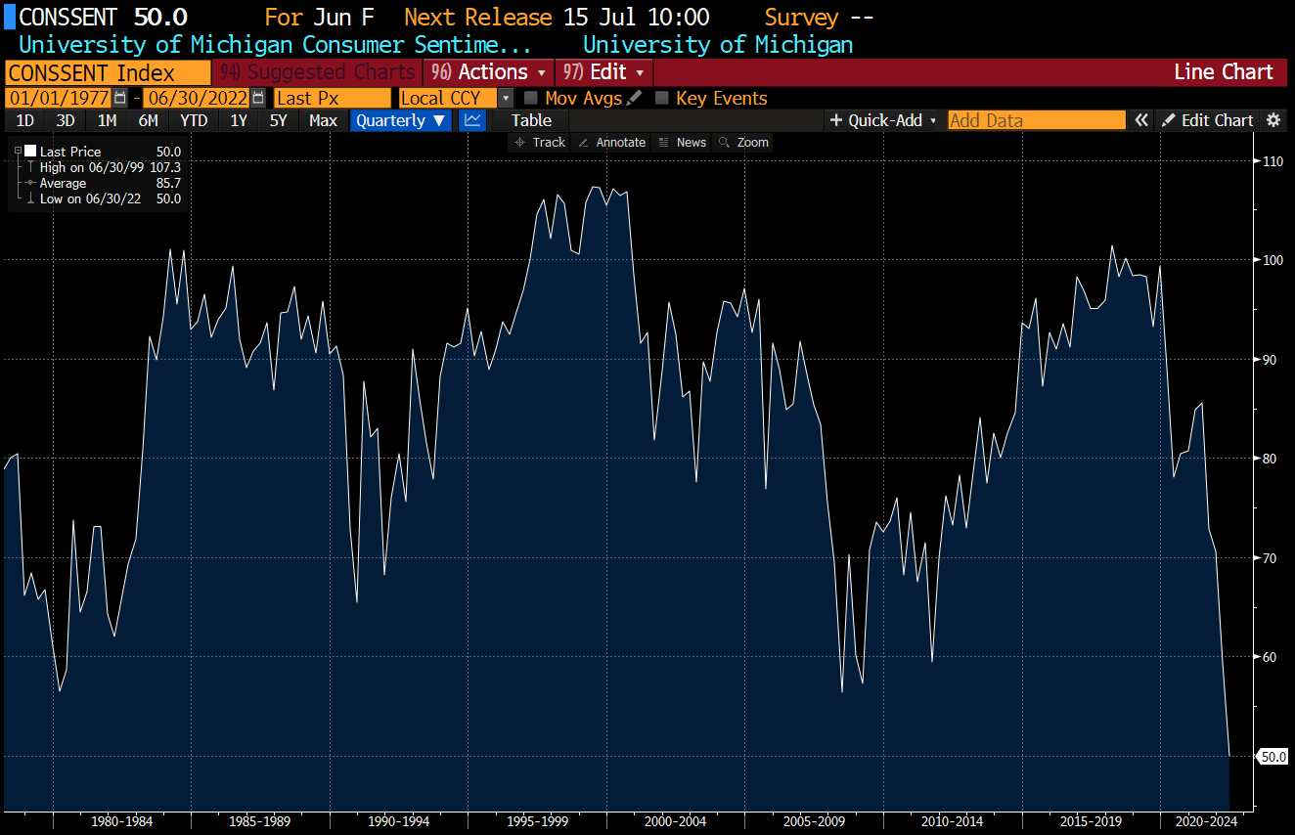This screenshot has width=1295, height=835.
Task: Click inside the Add Data field
Action: (1036, 119)
